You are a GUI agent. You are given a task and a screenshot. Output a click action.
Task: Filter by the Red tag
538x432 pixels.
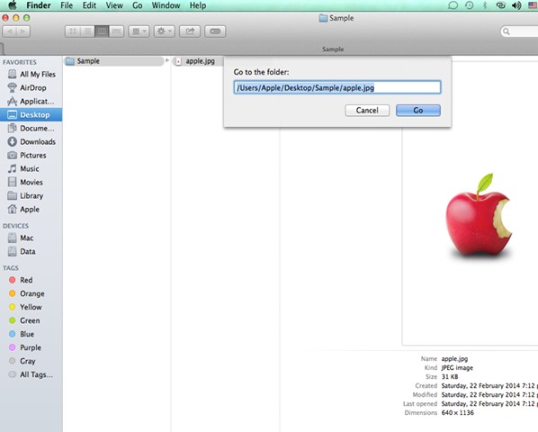tap(31, 280)
